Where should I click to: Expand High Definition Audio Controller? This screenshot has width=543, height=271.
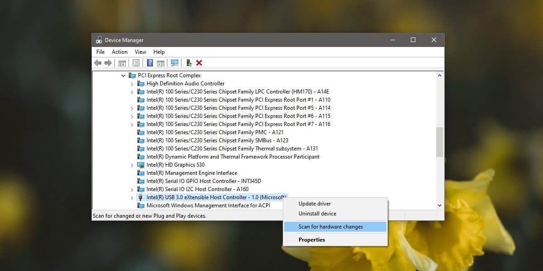click(x=132, y=83)
